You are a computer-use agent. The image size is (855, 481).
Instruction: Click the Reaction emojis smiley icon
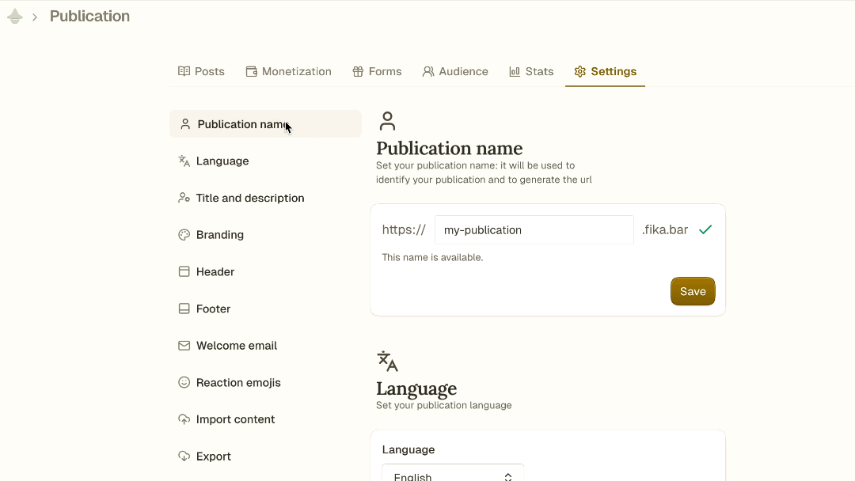[184, 383]
